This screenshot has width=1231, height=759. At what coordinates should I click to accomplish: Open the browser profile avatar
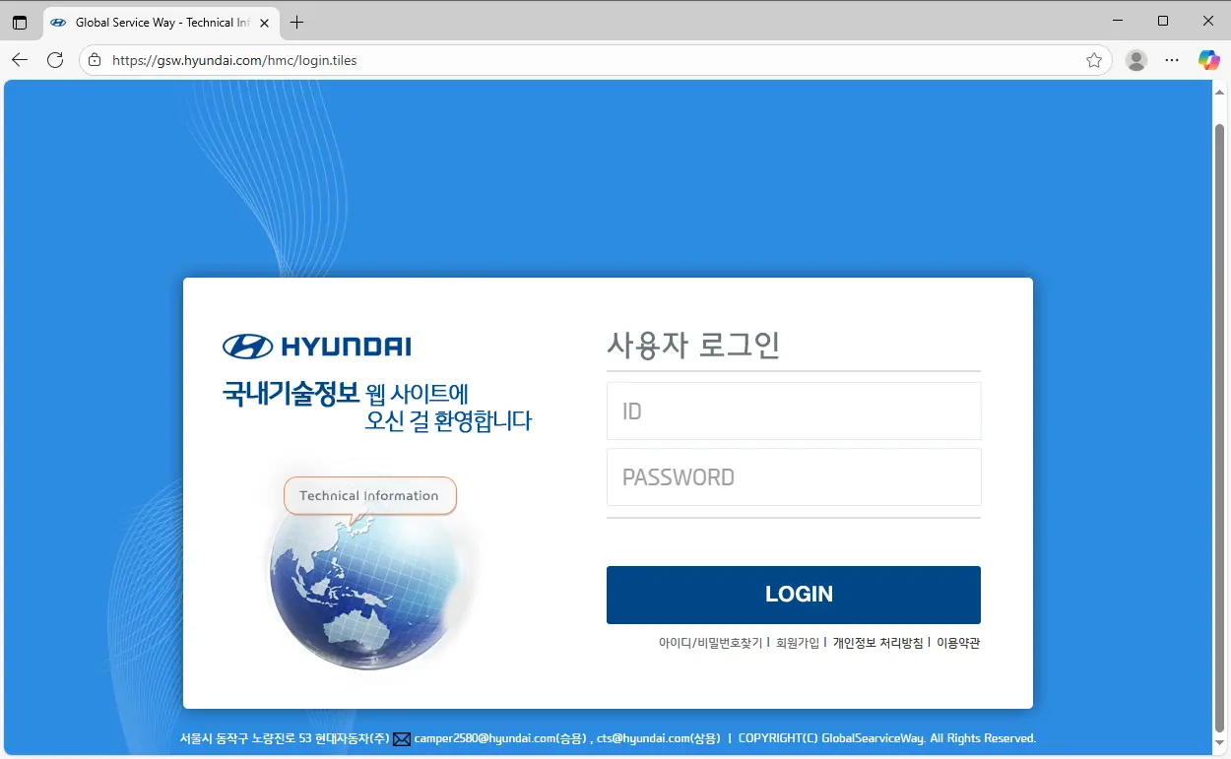pos(1136,60)
